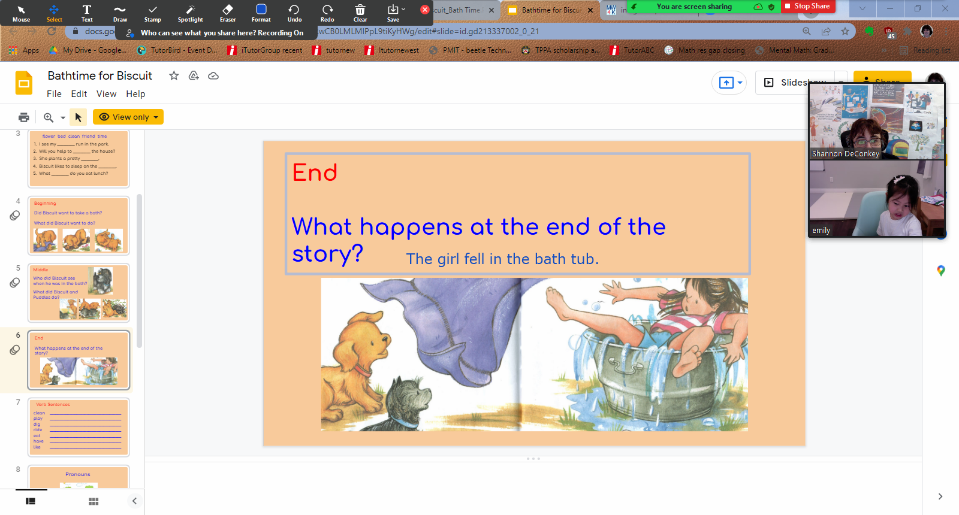This screenshot has width=959, height=515.
Task: Expand the zoom level dropdown arrow
Action: click(63, 117)
